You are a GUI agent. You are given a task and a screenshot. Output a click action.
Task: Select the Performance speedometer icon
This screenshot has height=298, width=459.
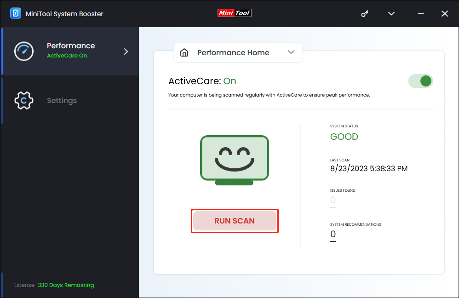coord(24,51)
